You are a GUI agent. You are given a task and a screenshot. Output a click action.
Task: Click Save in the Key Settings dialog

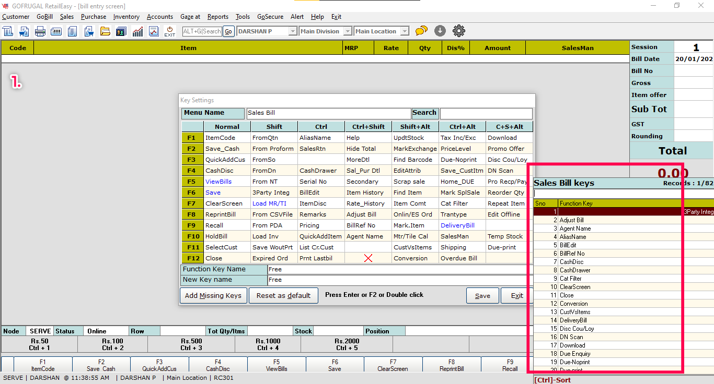pos(482,296)
